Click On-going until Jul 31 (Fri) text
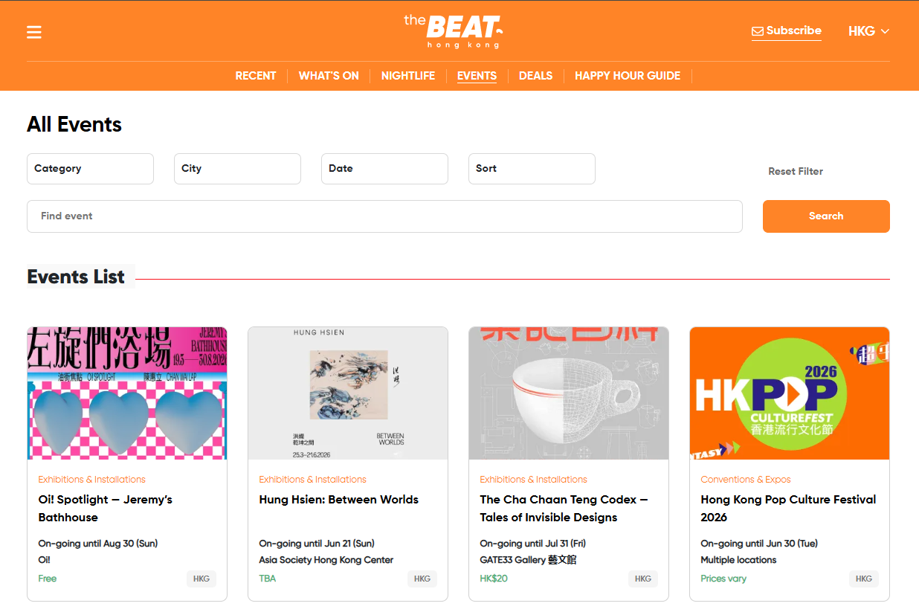The height and width of the screenshot is (615, 919). coord(535,544)
